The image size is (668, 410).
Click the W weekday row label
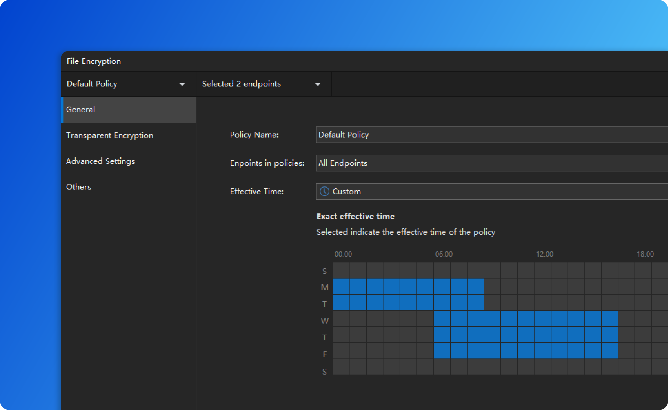tap(325, 321)
